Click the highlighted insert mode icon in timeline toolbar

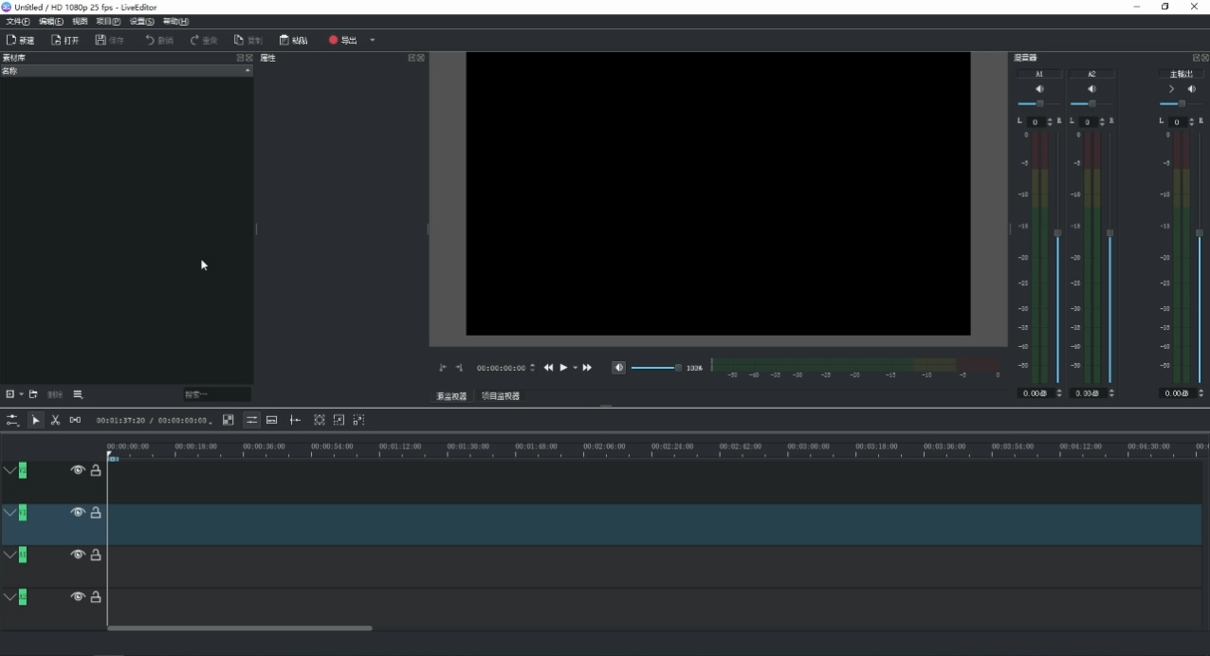coord(251,420)
